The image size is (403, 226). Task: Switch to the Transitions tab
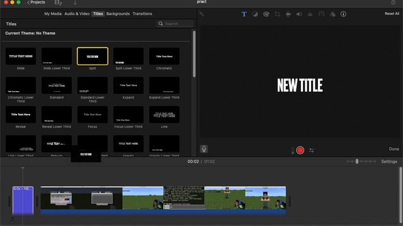click(x=142, y=14)
